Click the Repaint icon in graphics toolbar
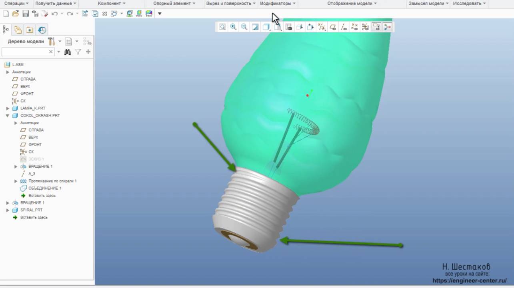The height and width of the screenshot is (288, 514). 255,27
